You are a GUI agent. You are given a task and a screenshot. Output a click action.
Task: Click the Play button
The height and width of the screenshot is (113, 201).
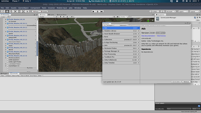click(x=94, y=12)
